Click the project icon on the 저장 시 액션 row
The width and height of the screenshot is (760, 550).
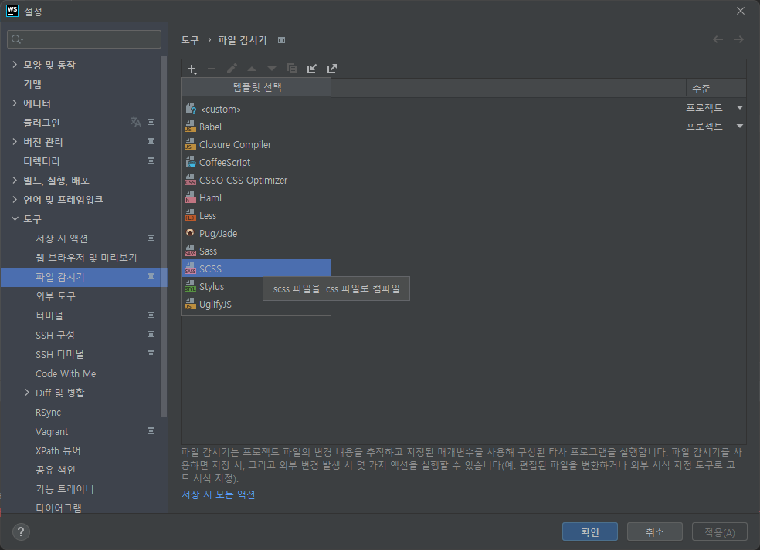(x=151, y=238)
